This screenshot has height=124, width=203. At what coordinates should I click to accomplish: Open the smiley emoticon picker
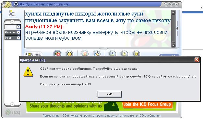click(x=69, y=54)
